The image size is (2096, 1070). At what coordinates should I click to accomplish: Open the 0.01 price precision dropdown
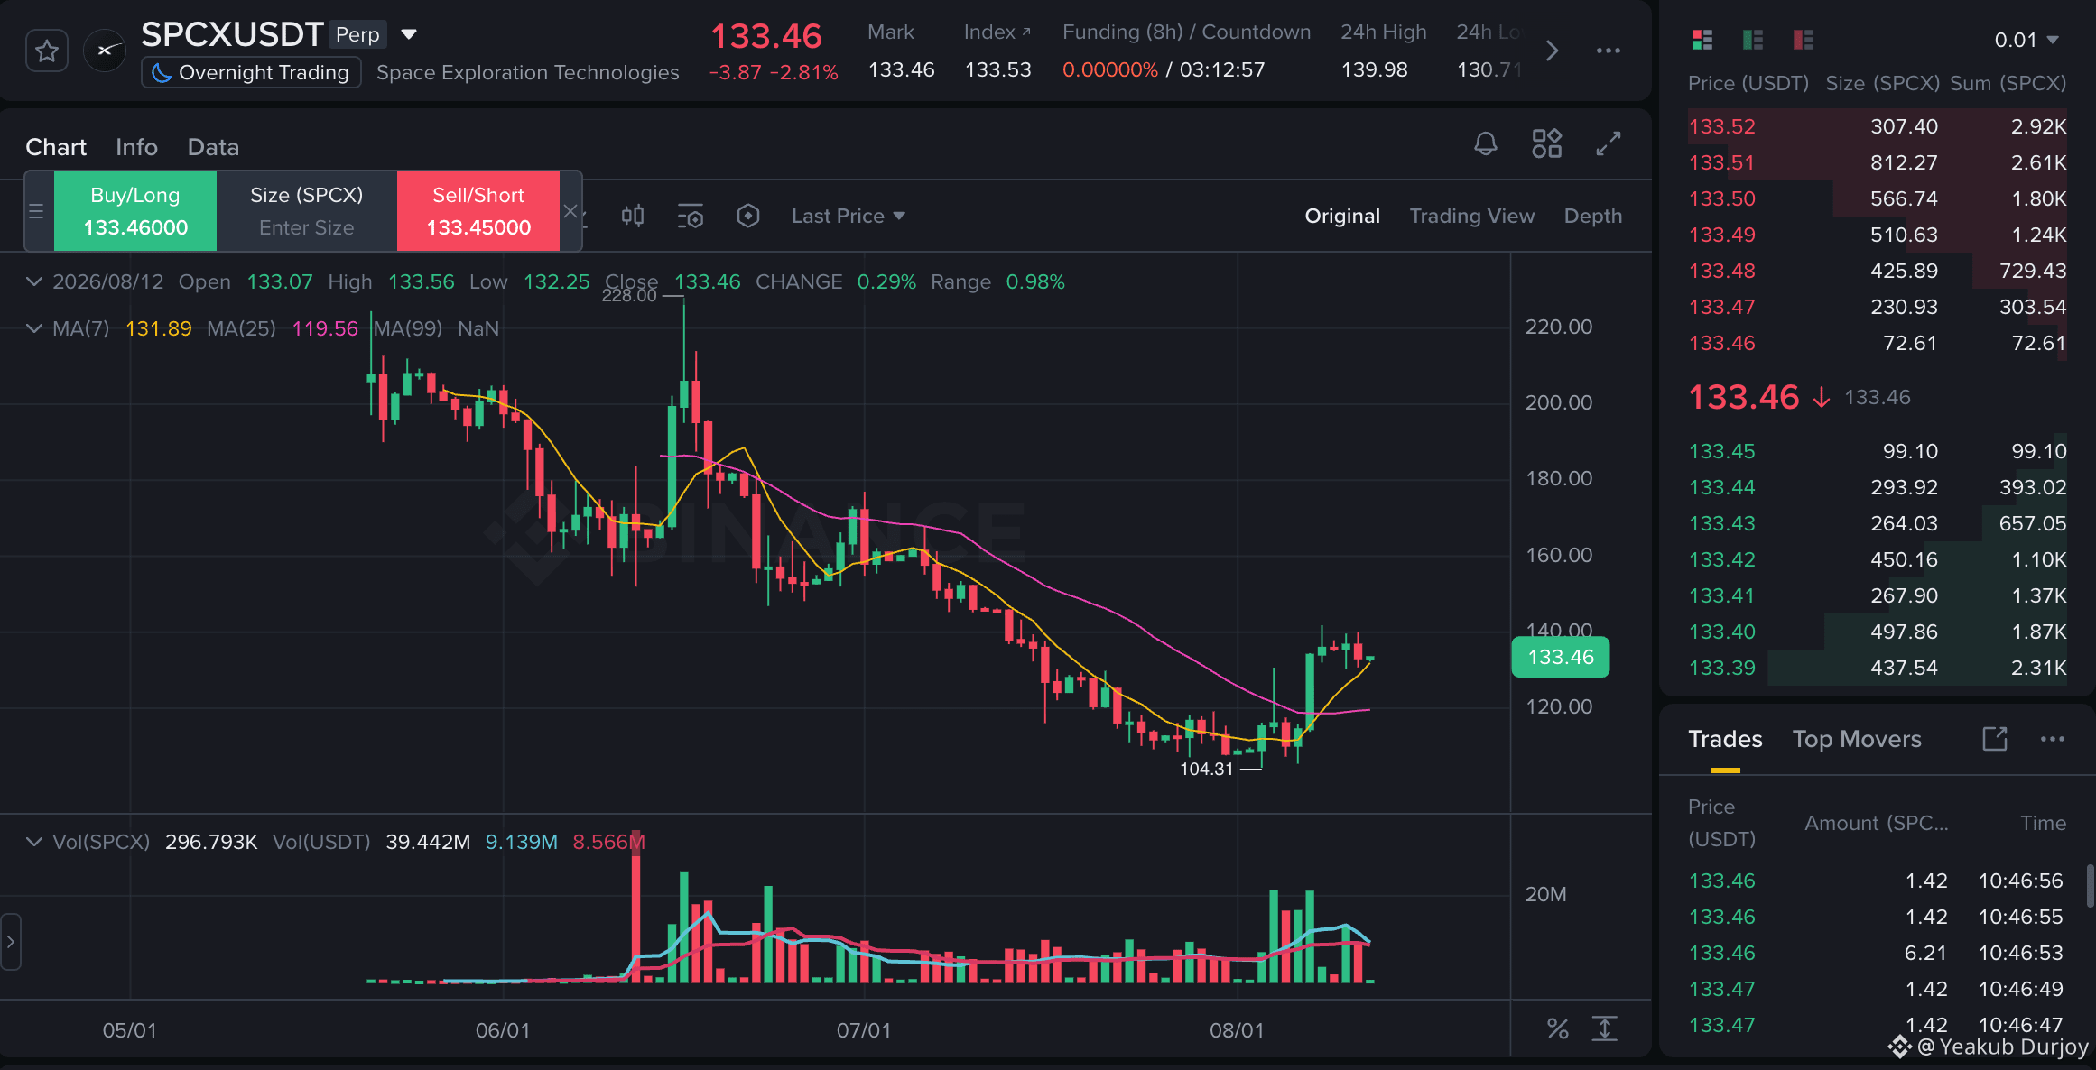(x=2026, y=40)
